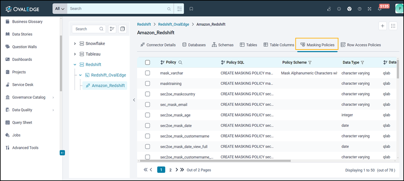Sort by the Policy column sort icon

(x=162, y=62)
